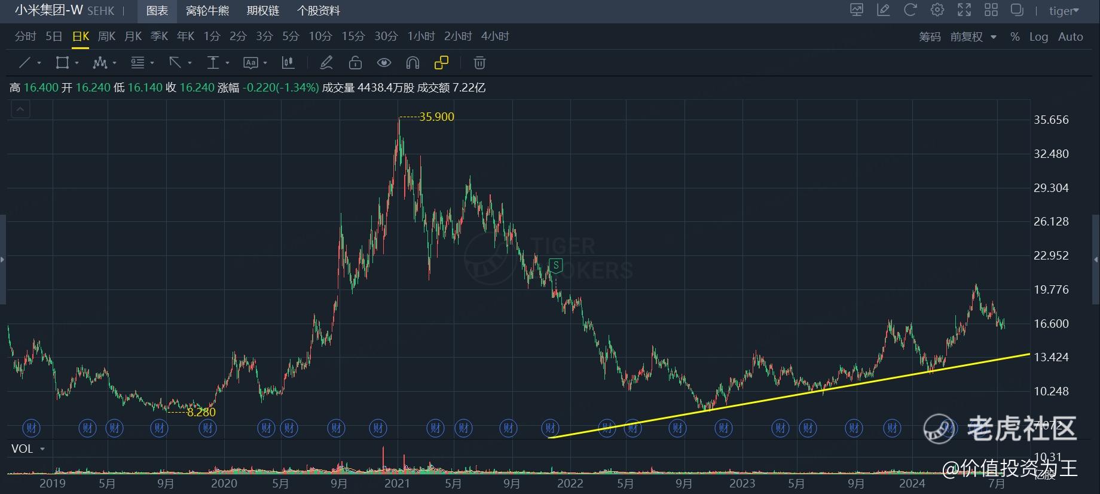Select the 季K quarterly period
The image size is (1100, 494).
[159, 36]
